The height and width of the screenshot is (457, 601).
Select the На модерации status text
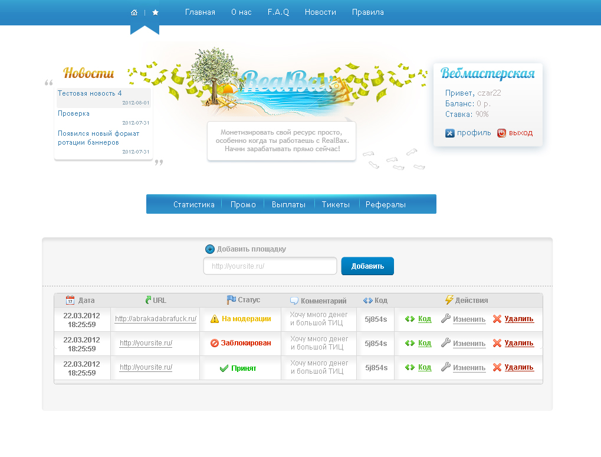(246, 319)
